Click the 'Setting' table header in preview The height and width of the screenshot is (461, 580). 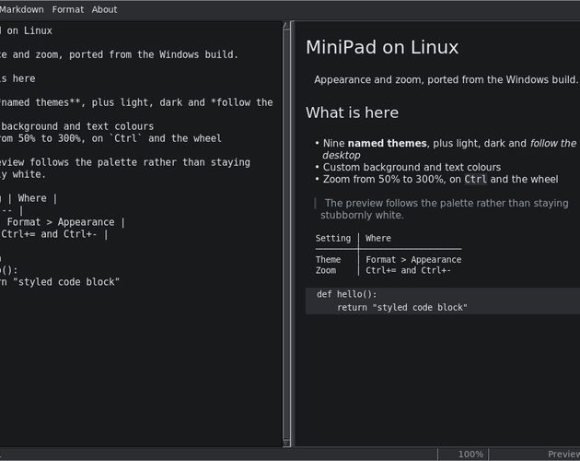click(333, 238)
